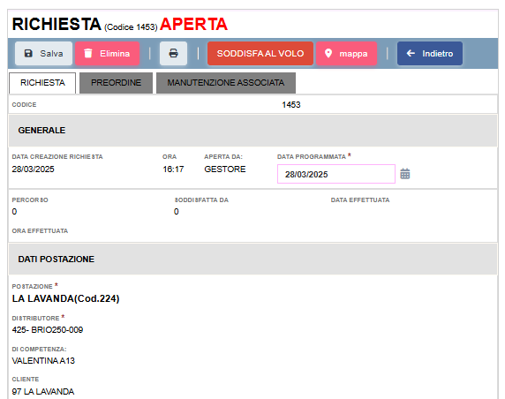The width and height of the screenshot is (505, 399).
Task: Click the cliente 97 LA LAVANDA value
Action: (43, 392)
